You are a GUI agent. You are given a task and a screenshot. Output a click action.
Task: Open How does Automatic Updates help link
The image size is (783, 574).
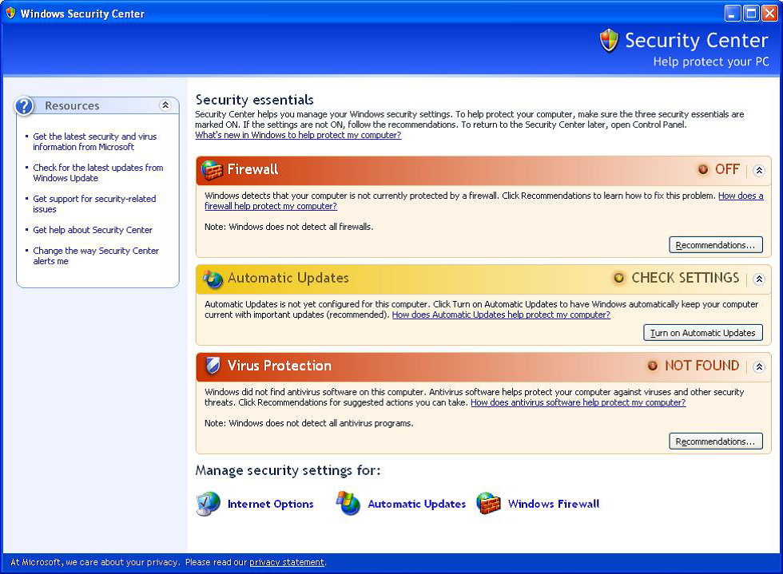coord(501,315)
